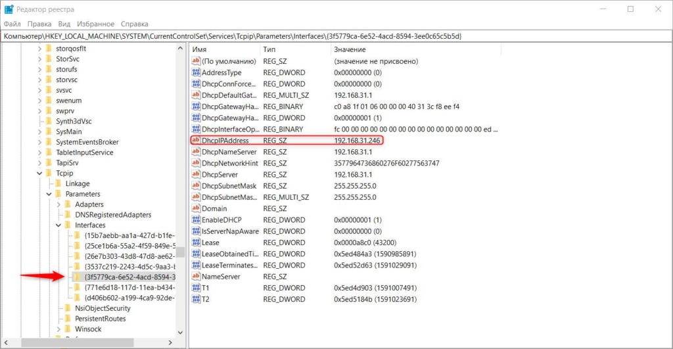Expand the Winsock tree node
This screenshot has width=673, height=349.
[58, 329]
